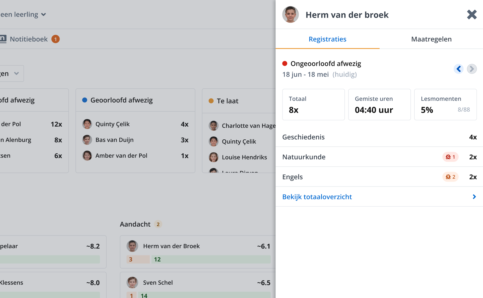This screenshot has height=298, width=483.
Task: Click Herm van der broek's profile avatar
Action: [x=290, y=15]
